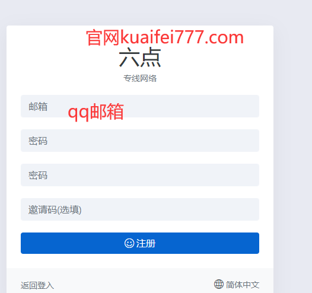
Task: Submit the form with the blue 注册 button
Action: coord(140,243)
